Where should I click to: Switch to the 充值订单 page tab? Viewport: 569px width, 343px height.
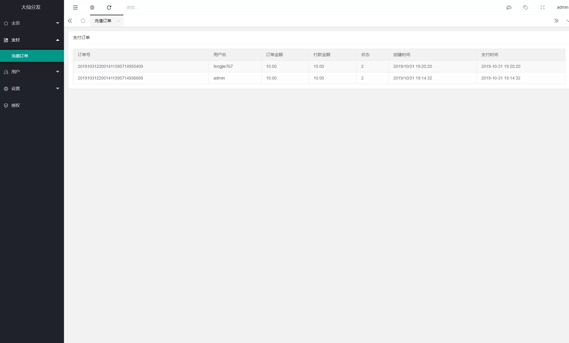click(x=103, y=21)
